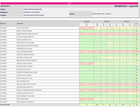
Task: Check SALDIVAR FLORES JAFET MAURICIO's Sep 13 checkbox
Action: point(104,84)
